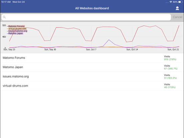Open the Matomo Japan website row

pyautogui.click(x=92, y=67)
